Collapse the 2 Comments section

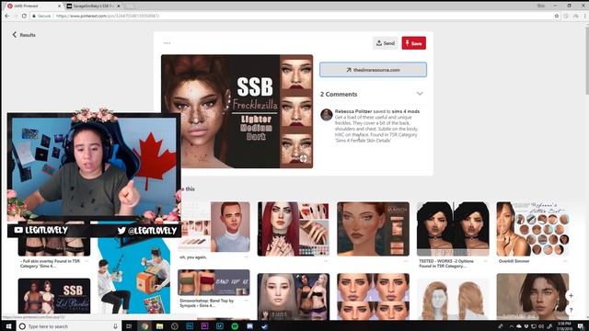(420, 94)
